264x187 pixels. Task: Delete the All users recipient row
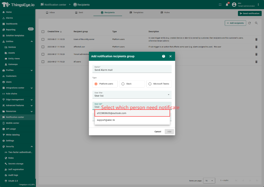(256, 62)
